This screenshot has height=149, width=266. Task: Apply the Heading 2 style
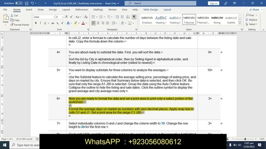175,19
